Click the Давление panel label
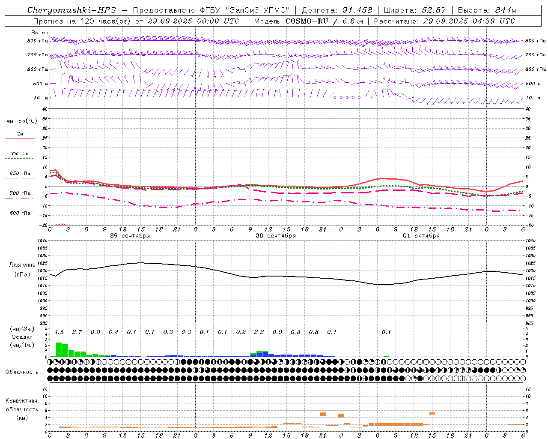Screen dimensions: 548x439 click(x=22, y=265)
